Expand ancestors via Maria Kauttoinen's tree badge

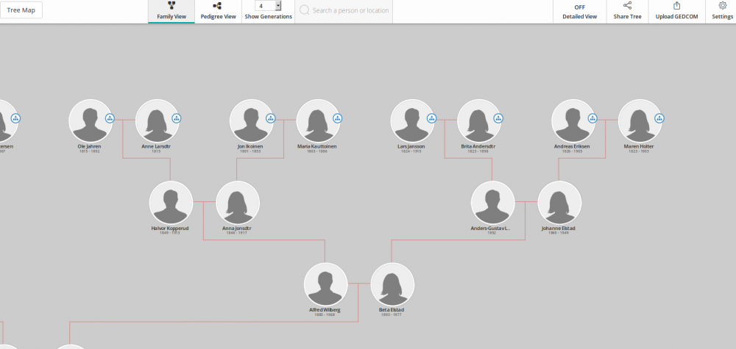click(337, 118)
